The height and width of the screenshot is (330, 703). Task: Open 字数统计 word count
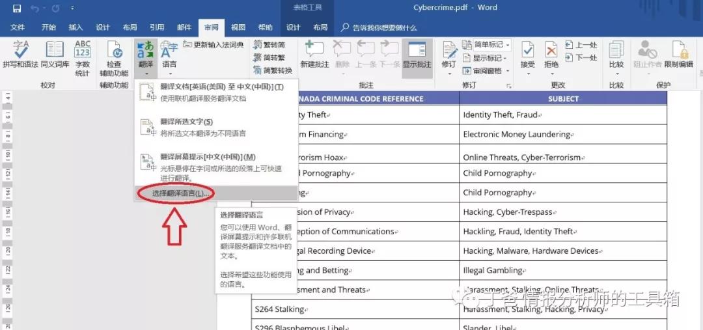coord(83,59)
